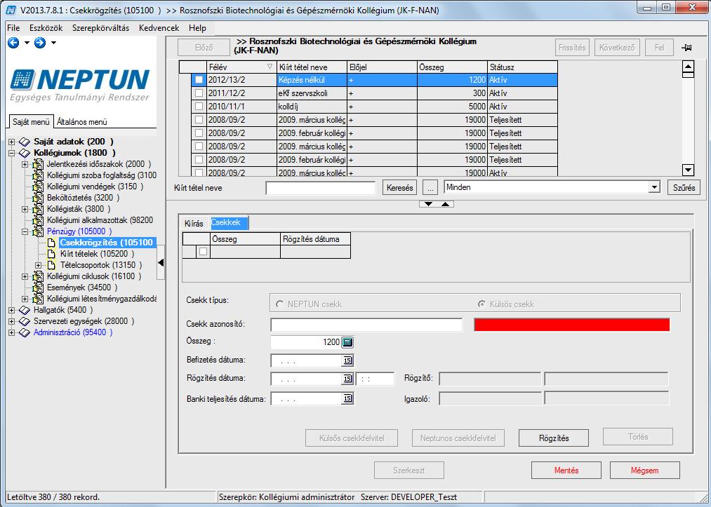Click the Pénzügy (105000) tree icon
This screenshot has height=507, width=711.
38,231
